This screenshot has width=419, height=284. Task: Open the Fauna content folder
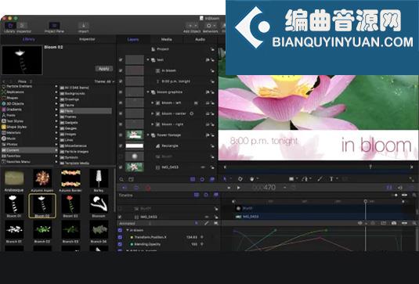(x=70, y=105)
